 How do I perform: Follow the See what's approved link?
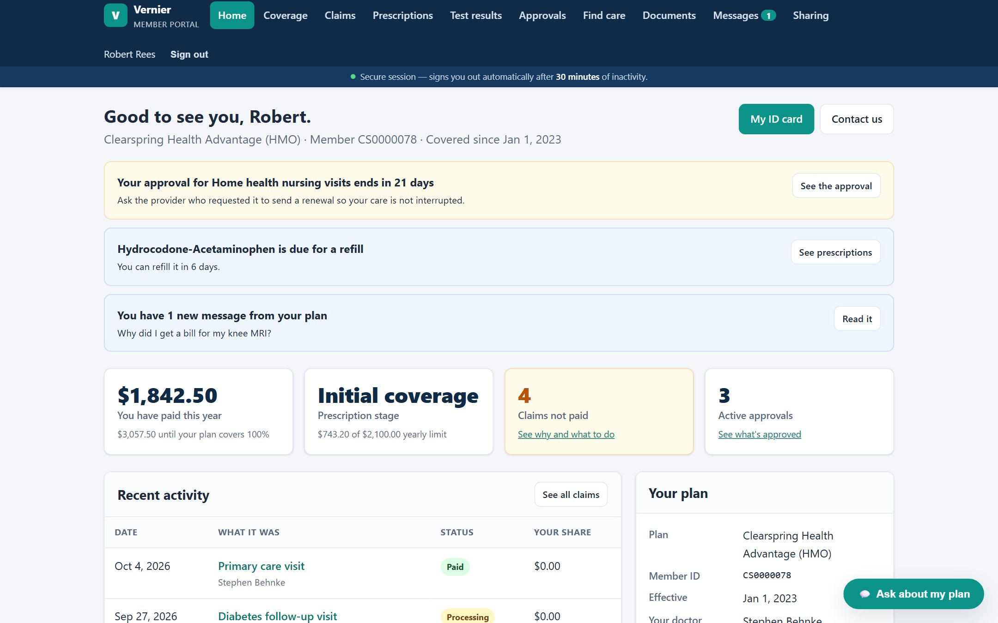point(760,434)
